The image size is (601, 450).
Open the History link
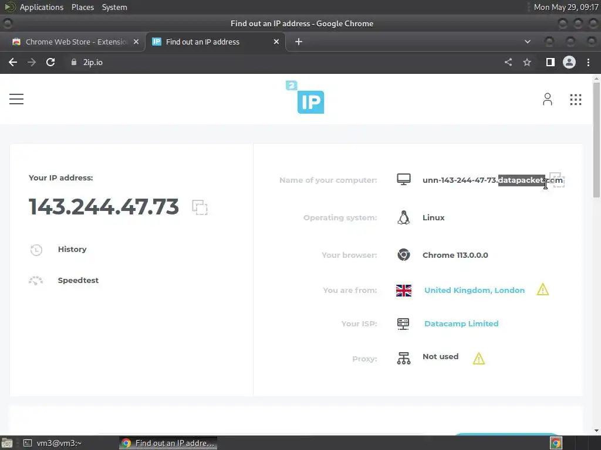72,249
